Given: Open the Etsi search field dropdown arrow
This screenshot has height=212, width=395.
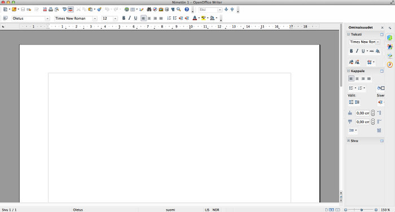Looking at the screenshot, I should (220, 10).
